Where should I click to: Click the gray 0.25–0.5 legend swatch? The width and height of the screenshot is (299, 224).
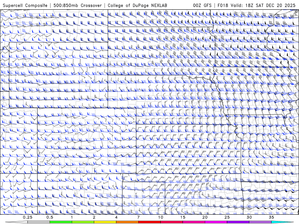click(x=38, y=222)
